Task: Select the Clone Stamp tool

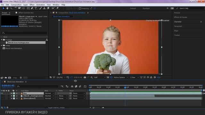Action: pos(44,8)
